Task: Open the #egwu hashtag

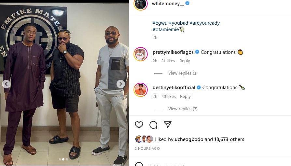Action: coord(160,23)
